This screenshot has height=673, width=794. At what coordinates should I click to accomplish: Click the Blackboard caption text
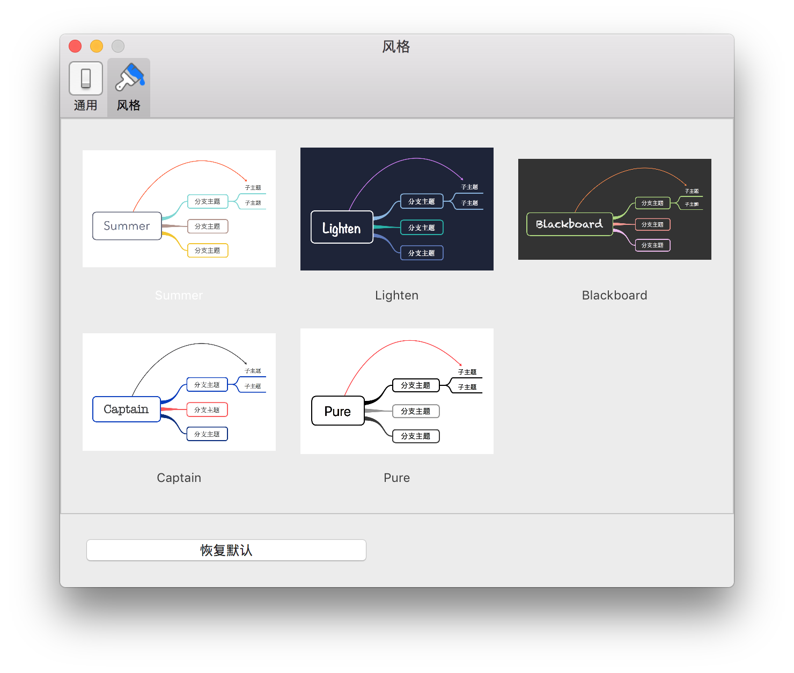(x=614, y=295)
